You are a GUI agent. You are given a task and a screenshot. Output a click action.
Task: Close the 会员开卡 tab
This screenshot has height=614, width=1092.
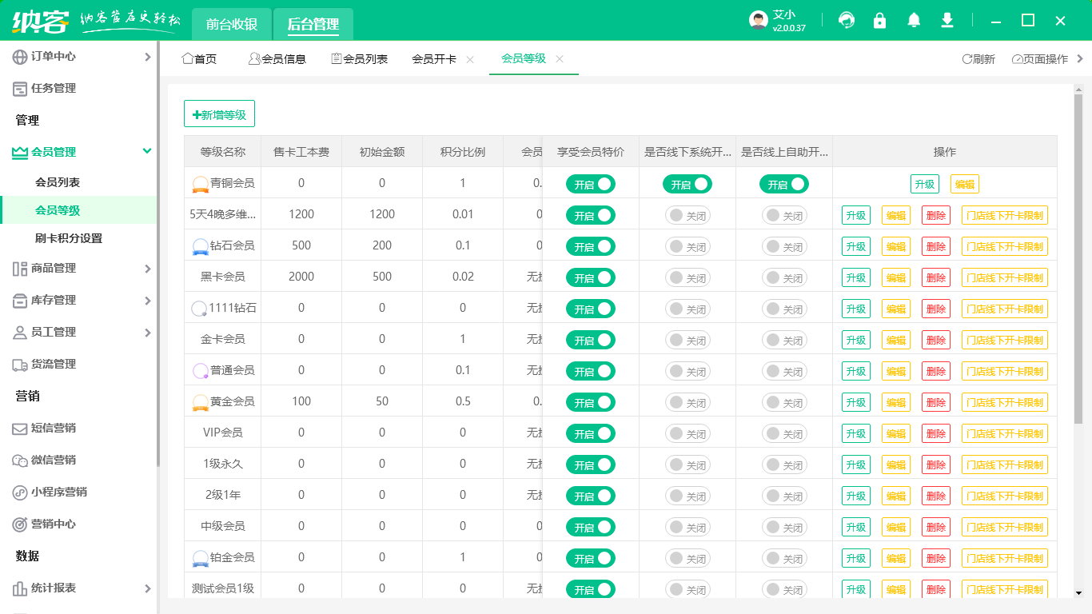[470, 59]
